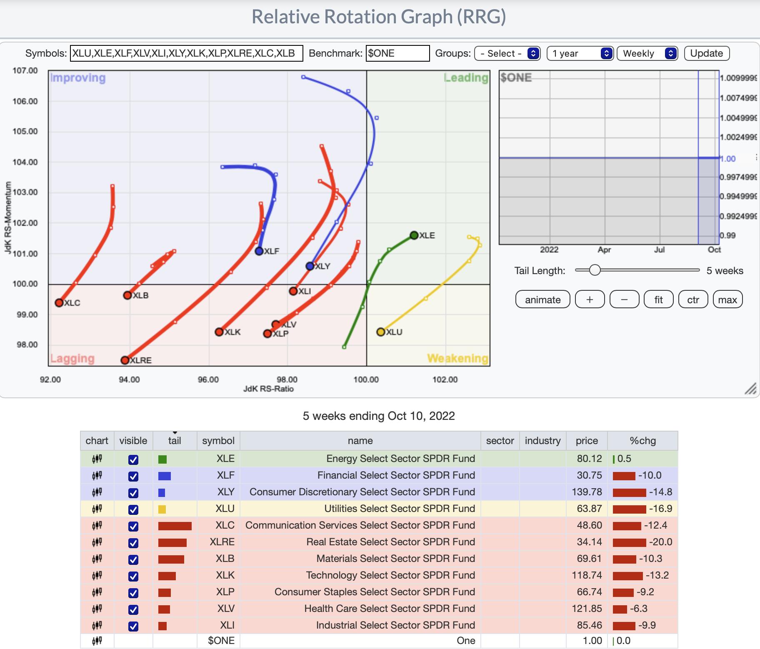Click resize handle icon at graph corner

click(750, 389)
